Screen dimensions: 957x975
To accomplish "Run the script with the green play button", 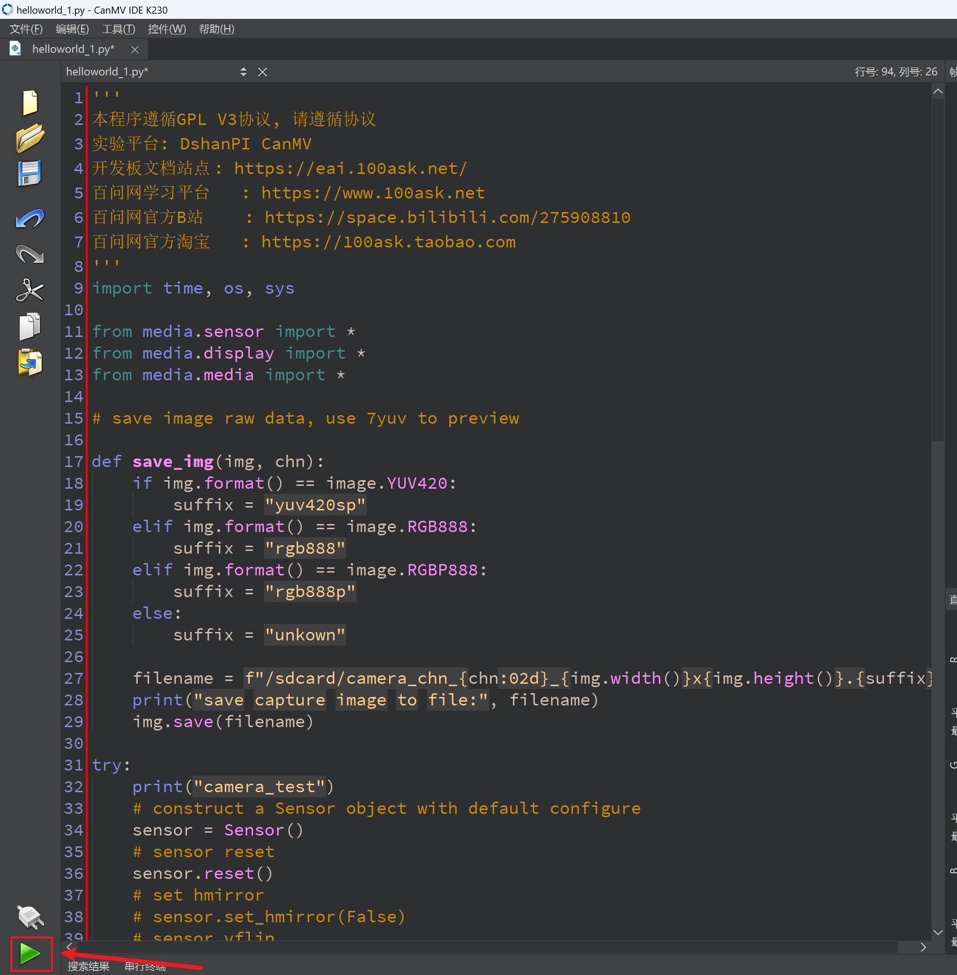I will (30, 953).
